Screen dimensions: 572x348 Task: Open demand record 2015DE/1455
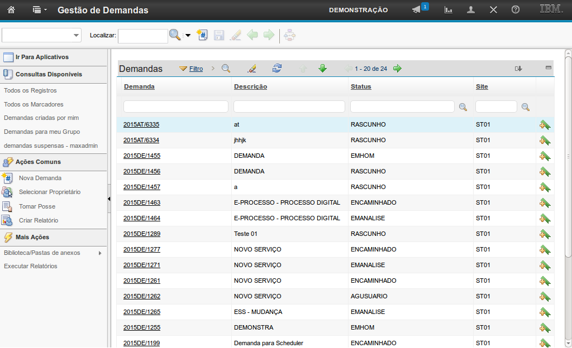pyautogui.click(x=142, y=156)
